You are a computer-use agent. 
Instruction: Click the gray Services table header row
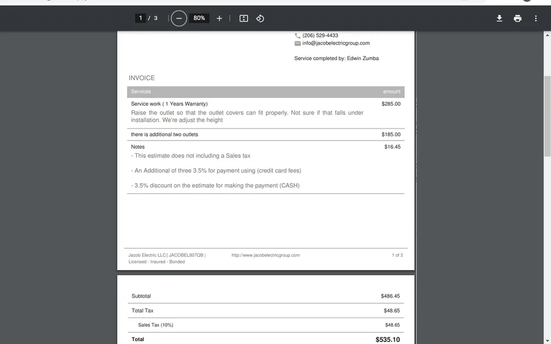[x=266, y=92]
